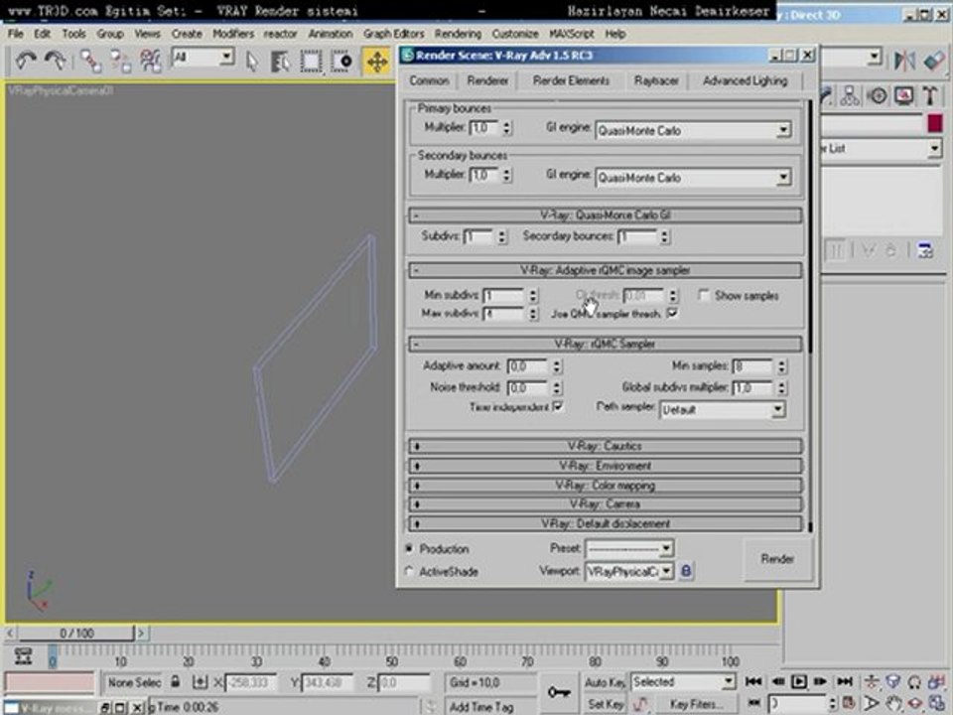Select the Bind to Space Warp tool
This screenshot has width=953, height=715.
coord(150,61)
